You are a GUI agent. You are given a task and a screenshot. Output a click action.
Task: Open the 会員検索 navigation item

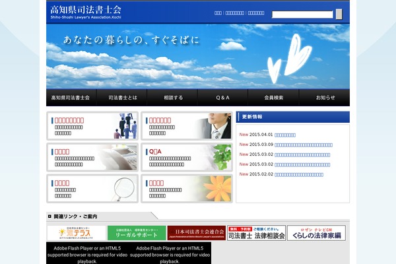pyautogui.click(x=273, y=98)
